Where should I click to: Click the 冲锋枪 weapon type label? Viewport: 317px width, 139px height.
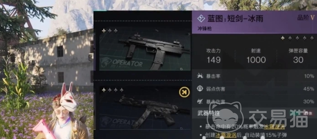pyautogui.click(x=205, y=28)
